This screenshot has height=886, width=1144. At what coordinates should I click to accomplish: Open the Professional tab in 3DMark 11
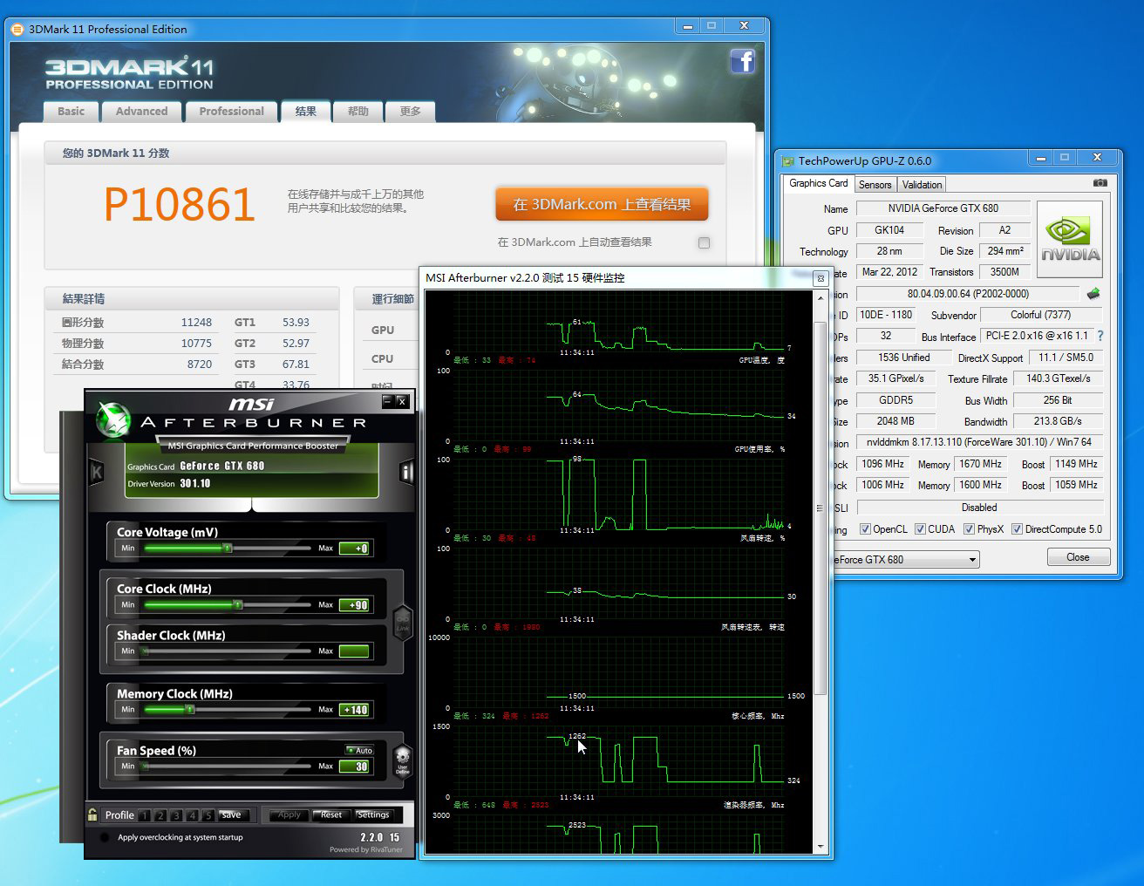point(231,112)
